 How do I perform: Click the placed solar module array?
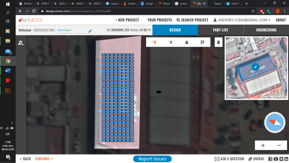coord(118,98)
